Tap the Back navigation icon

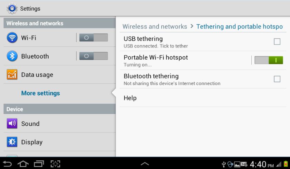click(7, 164)
